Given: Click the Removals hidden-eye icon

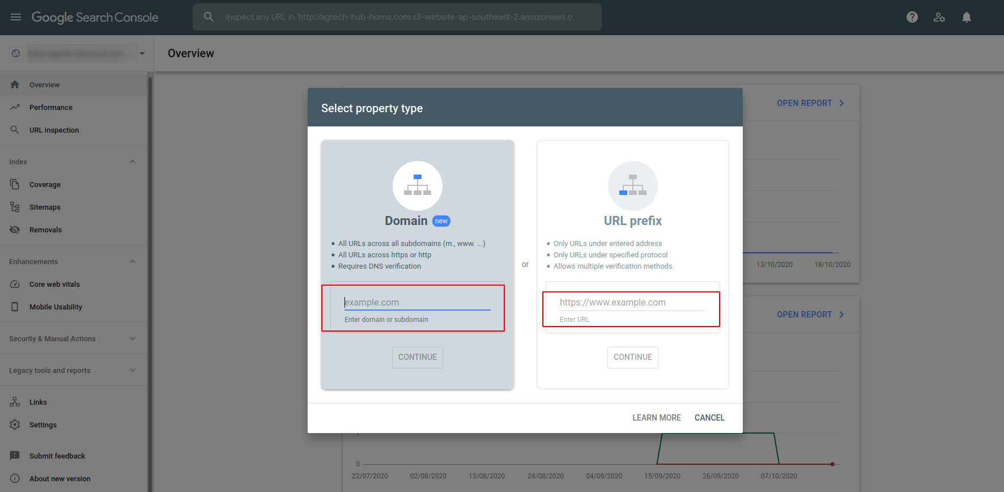Looking at the screenshot, I should click(x=15, y=230).
